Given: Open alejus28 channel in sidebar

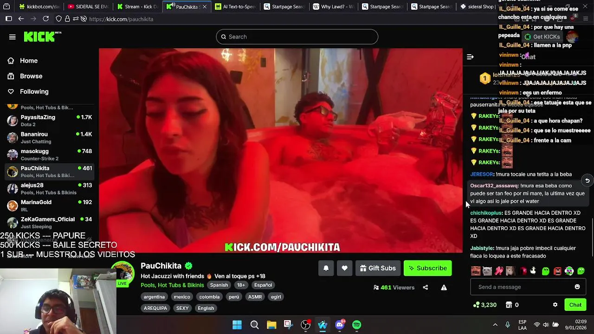Looking at the screenshot, I should [50, 188].
